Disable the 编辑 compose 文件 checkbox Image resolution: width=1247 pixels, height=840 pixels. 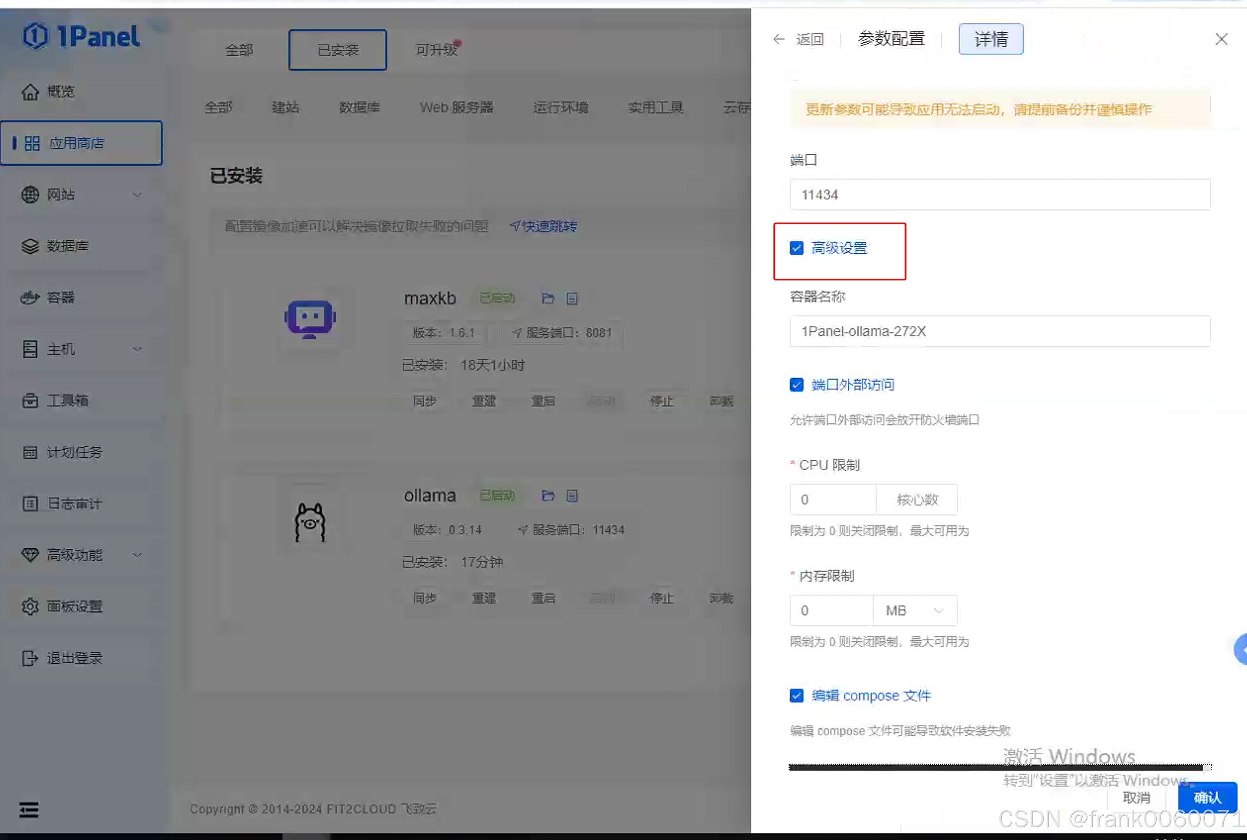coord(796,695)
